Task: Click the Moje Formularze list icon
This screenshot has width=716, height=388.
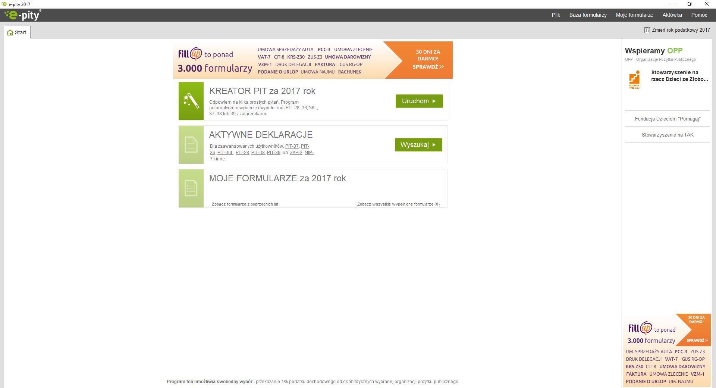Action: point(191,188)
